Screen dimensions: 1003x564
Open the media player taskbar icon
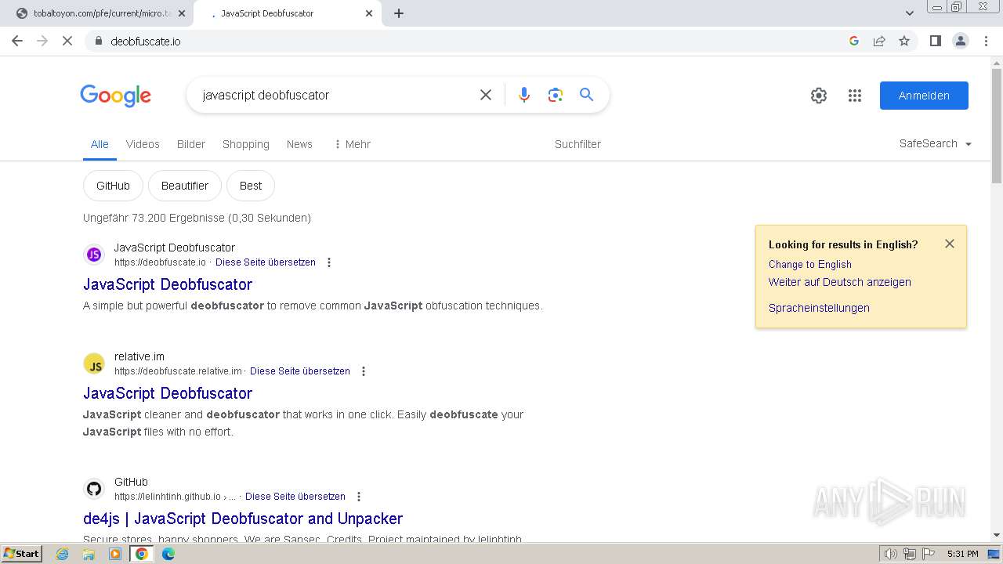tap(115, 554)
